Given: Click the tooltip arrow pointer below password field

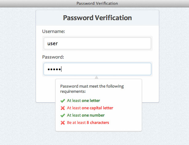Looking at the screenshot, I should click(96, 77).
